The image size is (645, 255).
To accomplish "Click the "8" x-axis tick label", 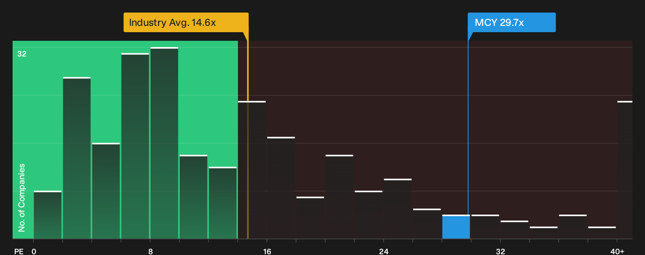I will click(x=151, y=251).
